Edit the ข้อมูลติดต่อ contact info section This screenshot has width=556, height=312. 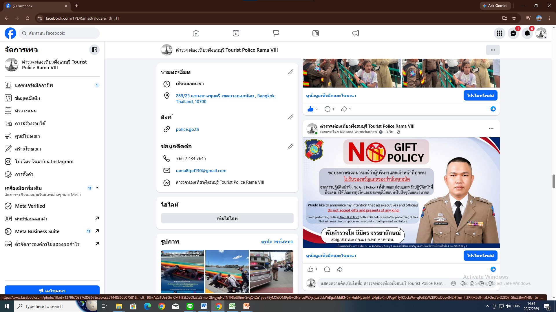(291, 146)
